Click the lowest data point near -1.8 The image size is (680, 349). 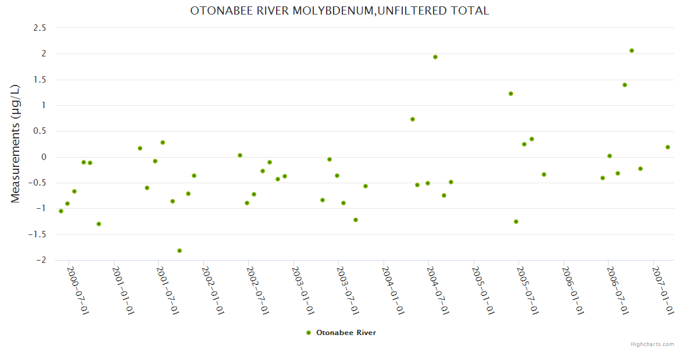[x=180, y=251]
